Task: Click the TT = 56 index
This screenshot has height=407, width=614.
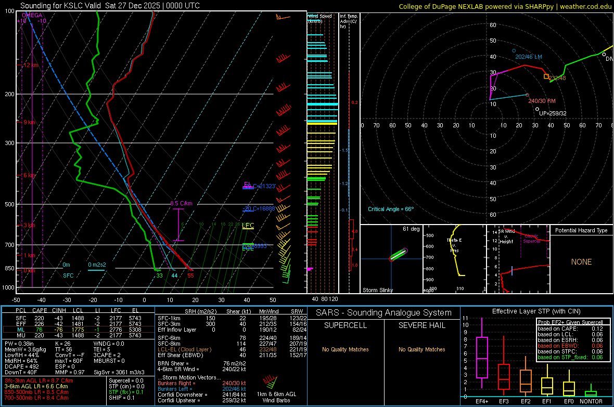Action: [62, 349]
